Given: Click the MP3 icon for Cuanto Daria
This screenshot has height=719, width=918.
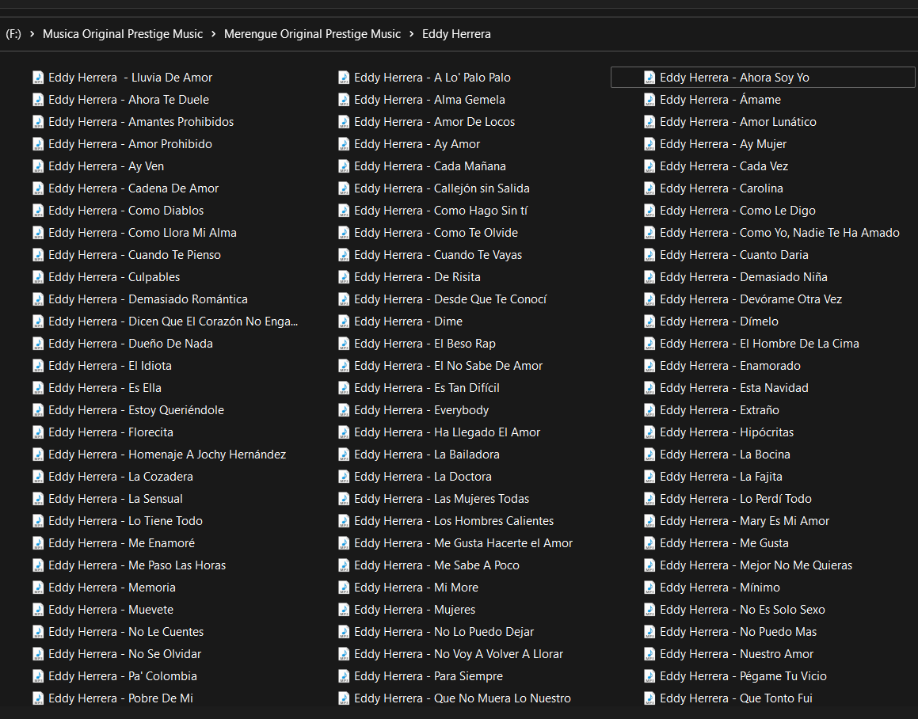Looking at the screenshot, I should click(649, 255).
